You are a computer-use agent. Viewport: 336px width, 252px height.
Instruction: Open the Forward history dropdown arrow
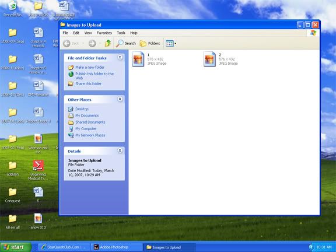(100, 44)
